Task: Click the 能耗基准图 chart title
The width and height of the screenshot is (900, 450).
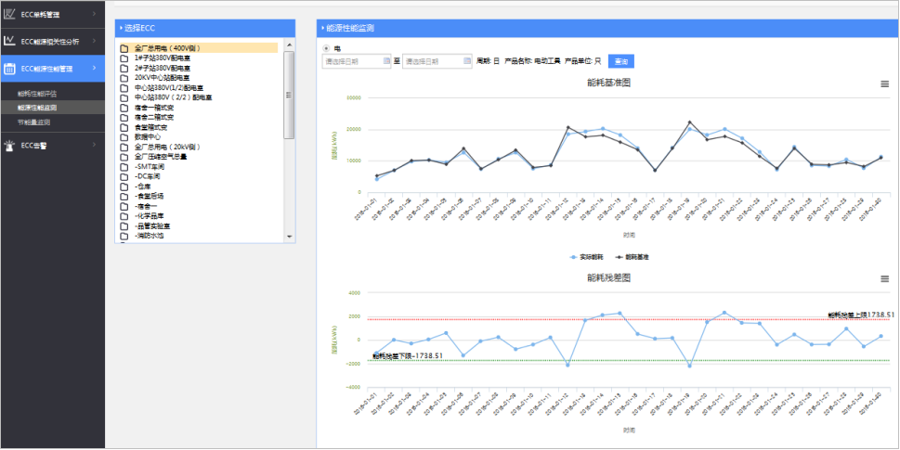Action: click(x=609, y=84)
